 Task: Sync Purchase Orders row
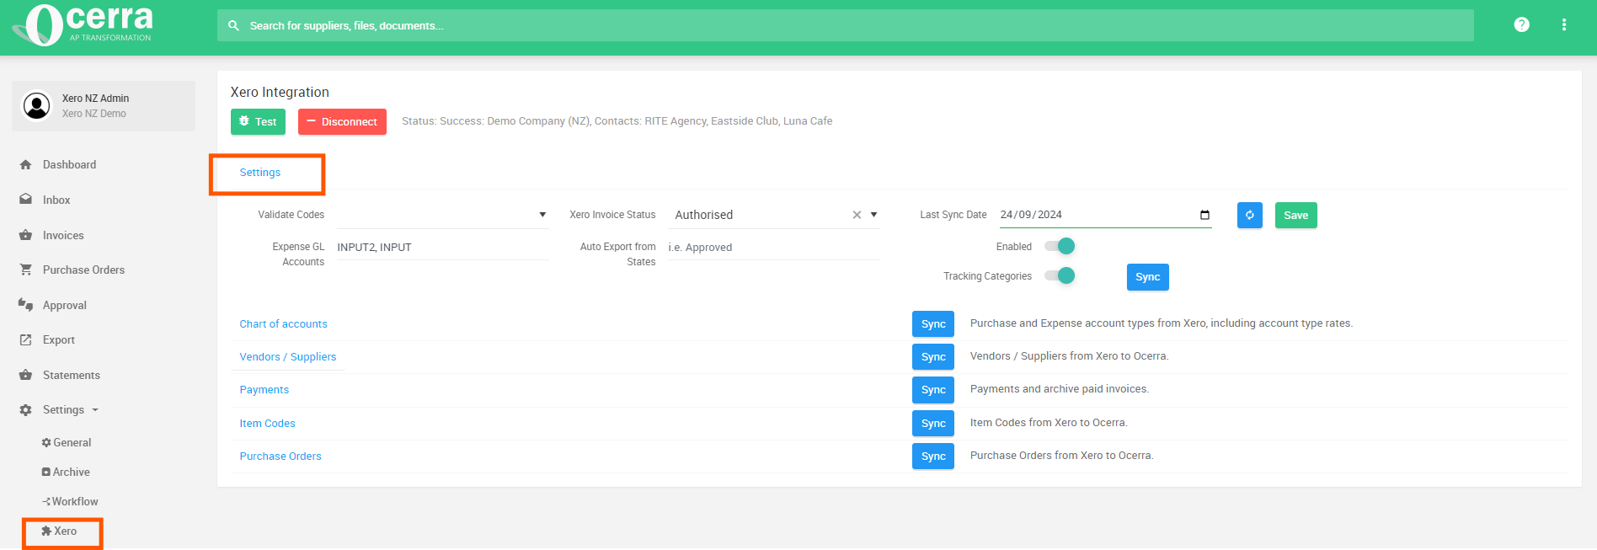[933, 457]
